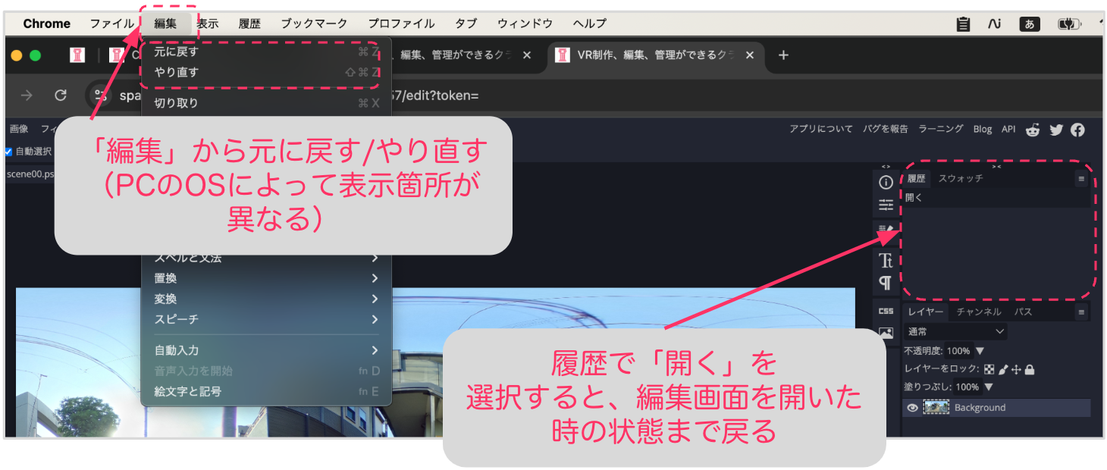This screenshot has height=470, width=1107.
Task: Open the ブックマーク menu
Action: pyautogui.click(x=314, y=23)
